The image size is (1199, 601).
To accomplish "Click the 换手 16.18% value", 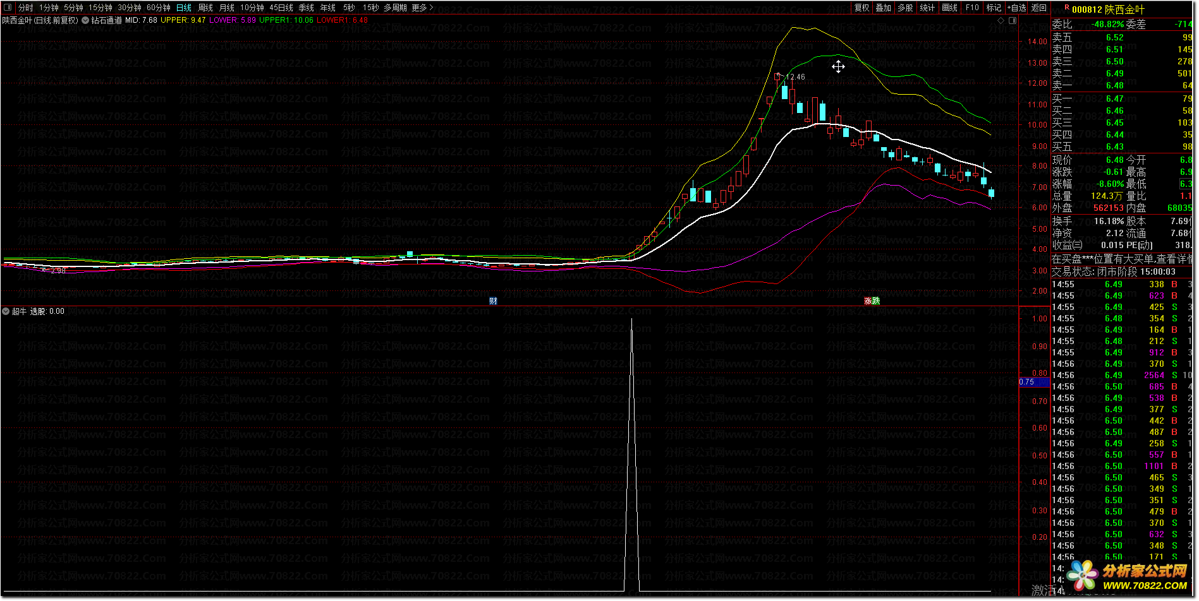I will tap(1109, 221).
